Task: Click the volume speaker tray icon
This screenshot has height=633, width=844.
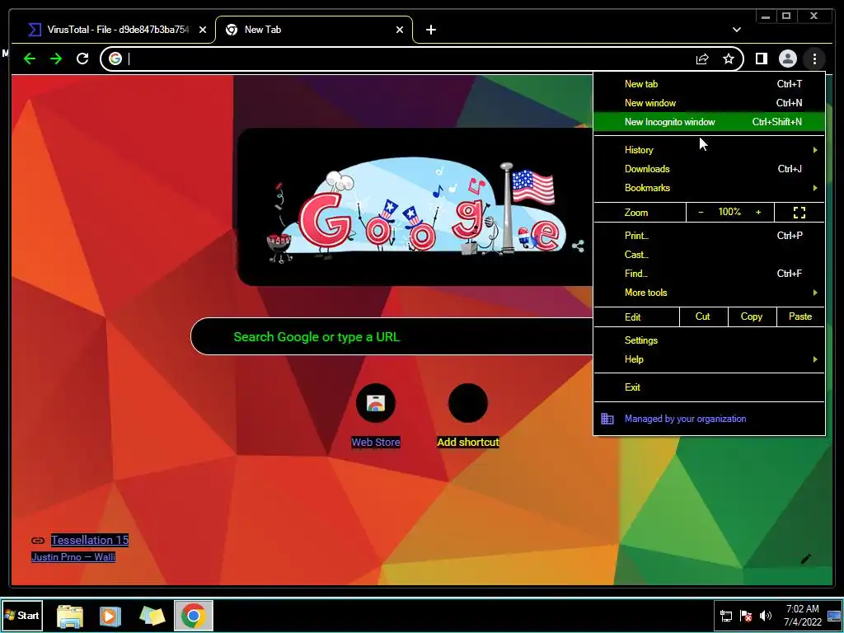Action: (x=766, y=616)
